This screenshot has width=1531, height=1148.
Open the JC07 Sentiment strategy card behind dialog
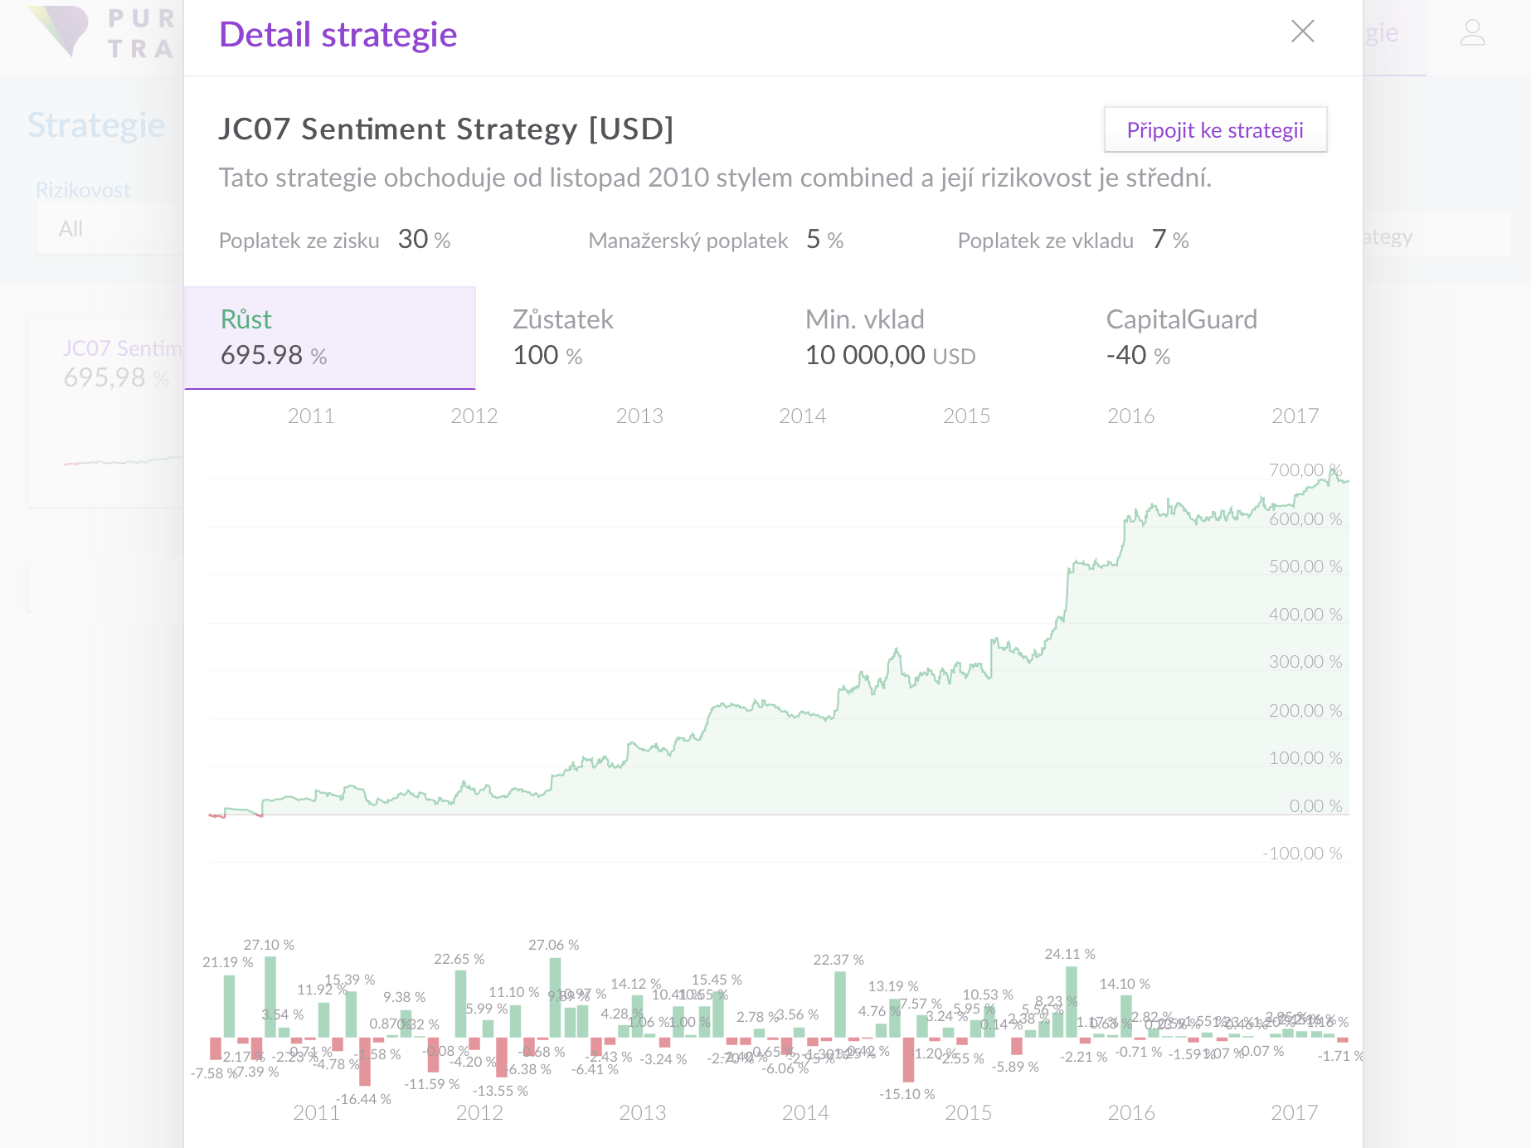coord(106,411)
